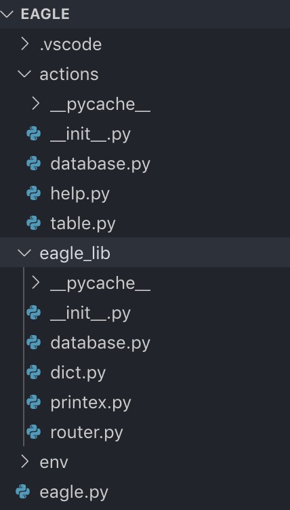This screenshot has height=510, width=290.
Task: Click Python icon beside eagle_lib database.py
Action: [x=33, y=342]
